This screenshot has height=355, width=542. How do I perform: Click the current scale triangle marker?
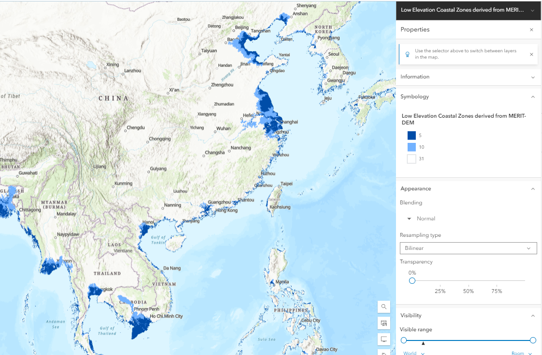click(423, 343)
